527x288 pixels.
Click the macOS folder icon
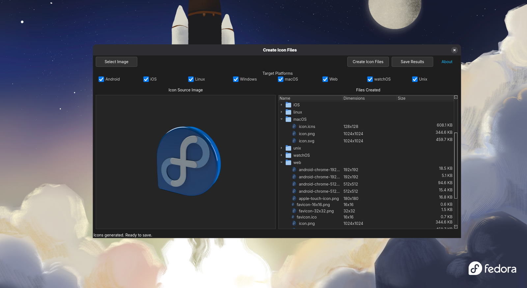pyautogui.click(x=288, y=119)
